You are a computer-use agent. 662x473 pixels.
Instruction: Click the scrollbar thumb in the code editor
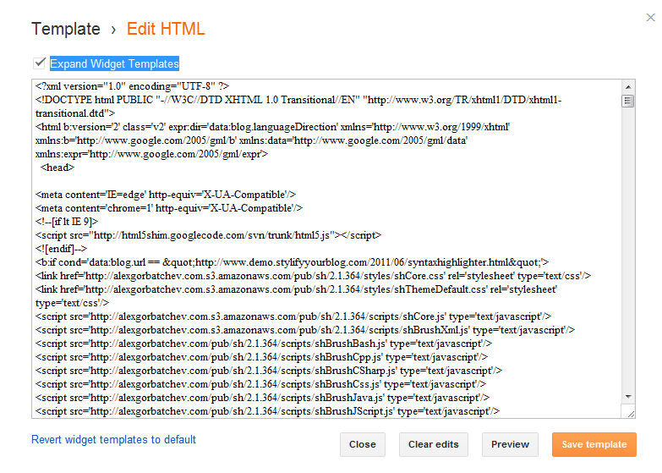(x=628, y=101)
